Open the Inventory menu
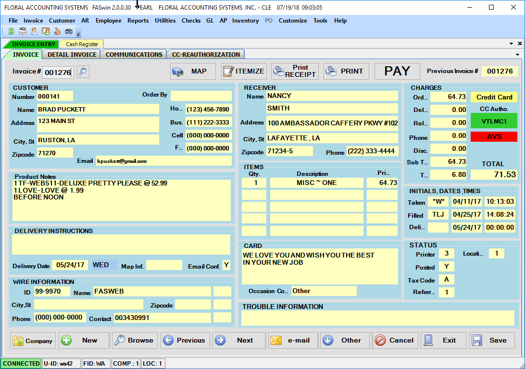 pos(245,20)
